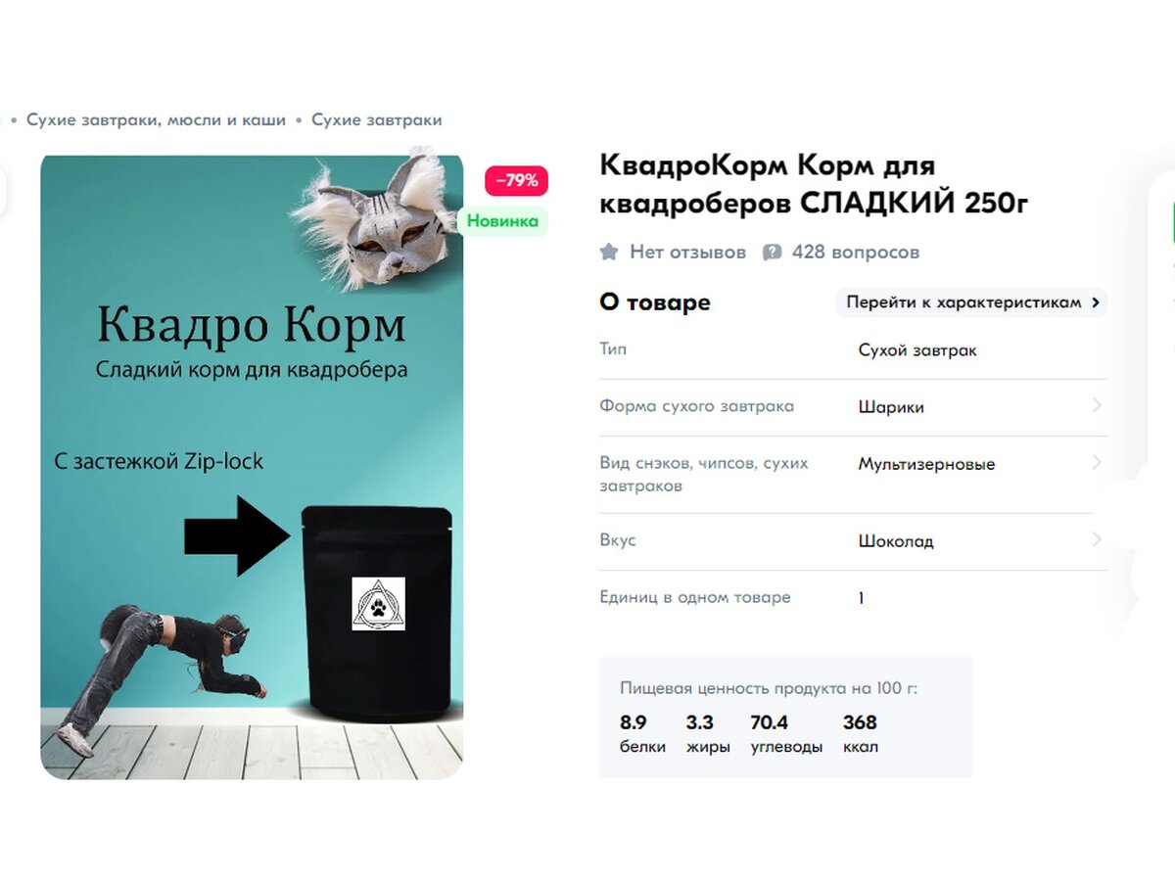This screenshot has height=881, width=1175.
Task: Expand the Мультизерновые row chevron
Action: coord(1097,462)
